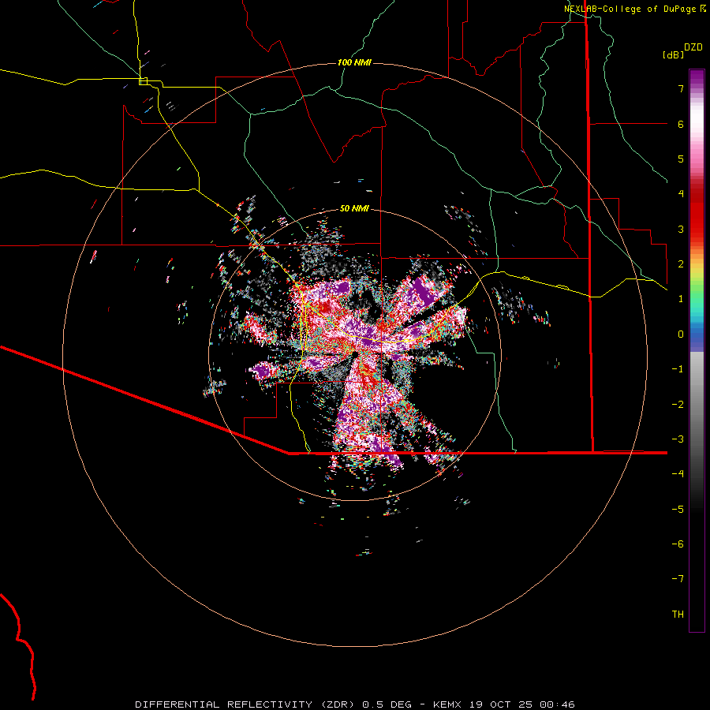Click the colorbar value 4 label
The height and width of the screenshot is (710, 710).
point(681,194)
